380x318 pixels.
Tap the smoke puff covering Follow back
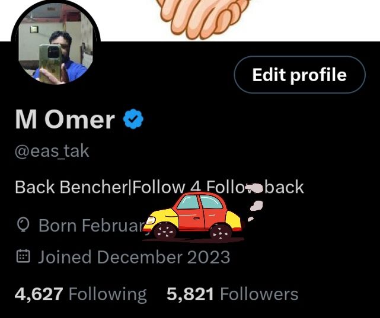click(x=254, y=188)
